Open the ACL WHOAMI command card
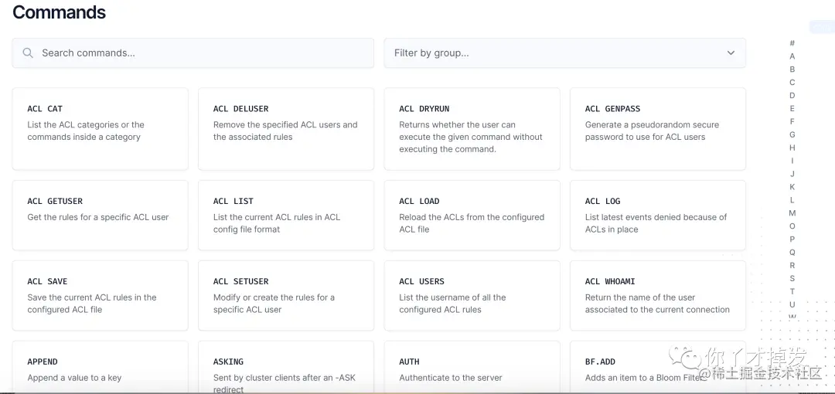This screenshot has width=835, height=394. click(658, 295)
